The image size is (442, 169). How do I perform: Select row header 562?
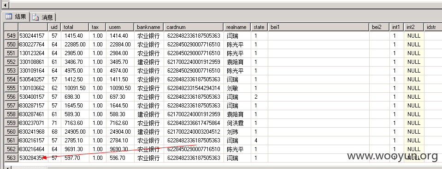(x=11, y=149)
